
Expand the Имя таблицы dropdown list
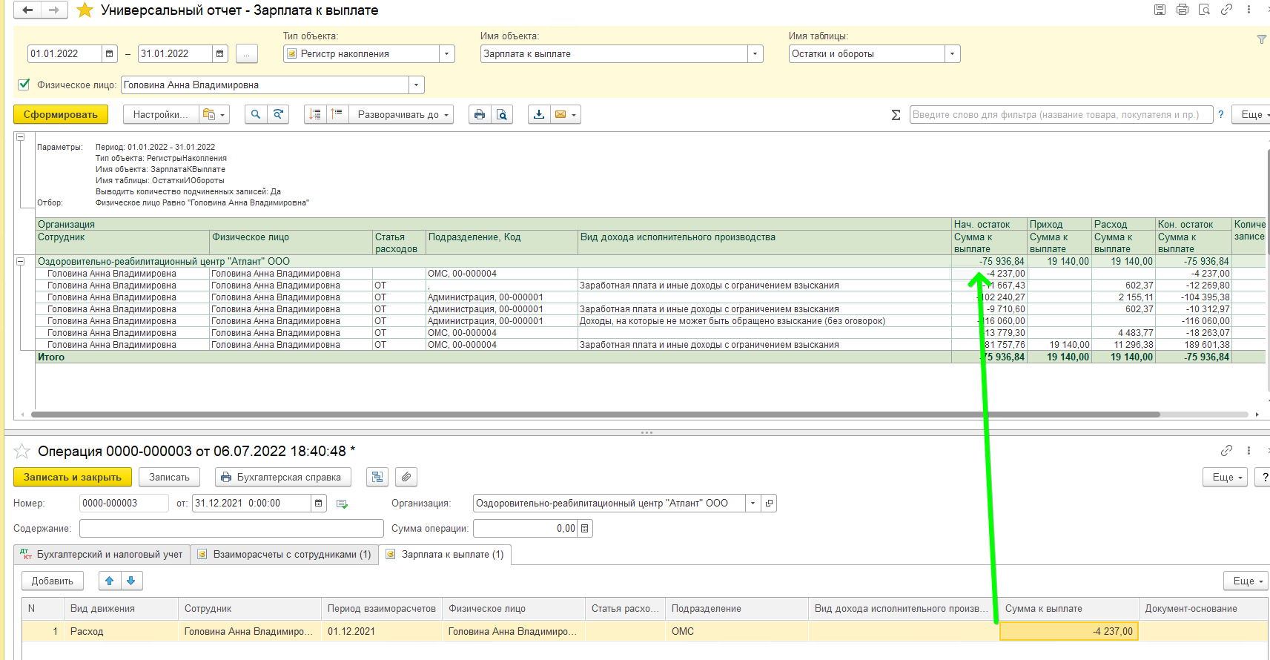click(x=953, y=53)
